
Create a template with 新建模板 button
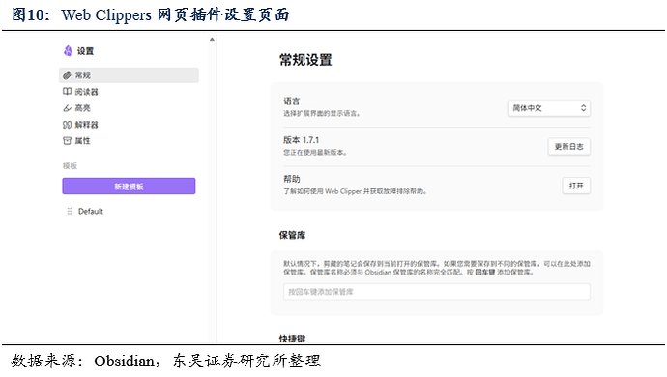pos(129,187)
